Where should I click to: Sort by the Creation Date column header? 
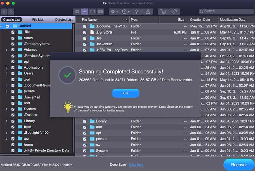(204, 20)
